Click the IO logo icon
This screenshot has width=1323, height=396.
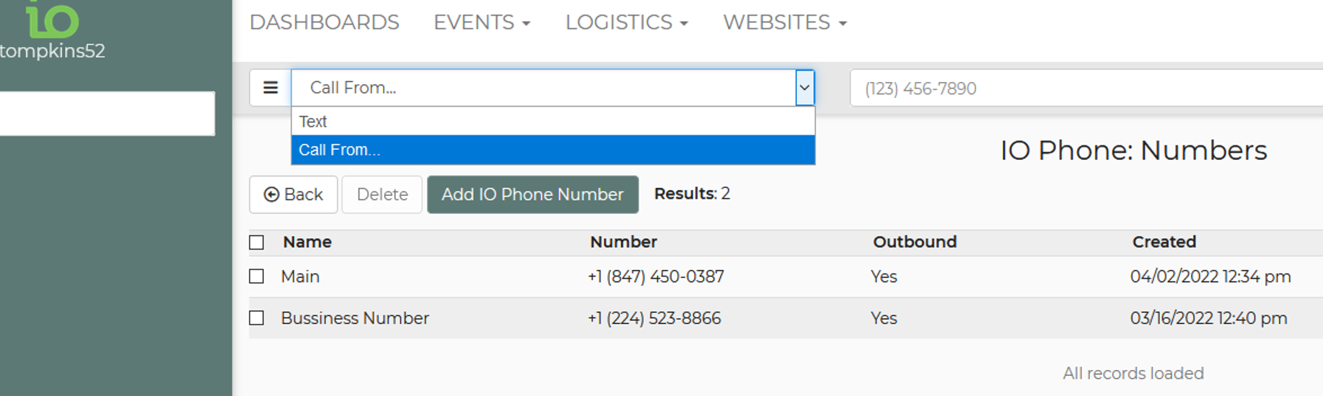coord(52,19)
